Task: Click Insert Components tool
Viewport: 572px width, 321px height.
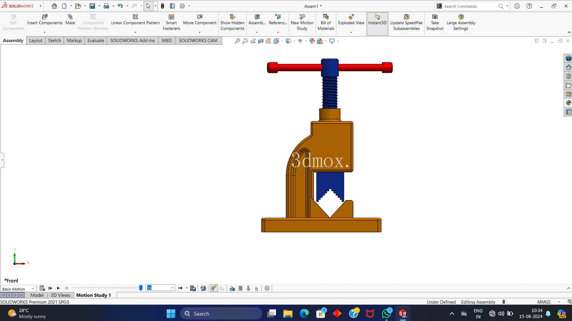Action: pos(45,20)
